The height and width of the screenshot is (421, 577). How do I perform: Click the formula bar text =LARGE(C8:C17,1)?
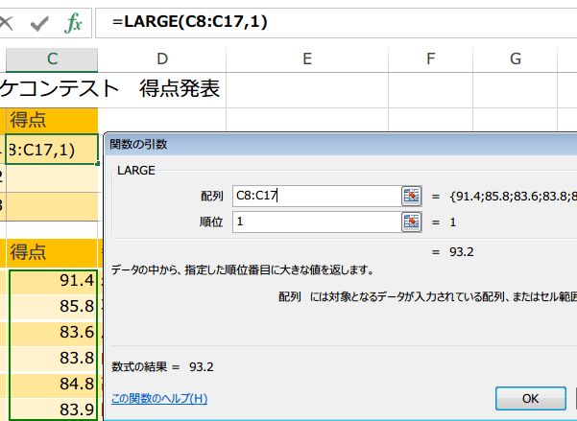point(190,22)
